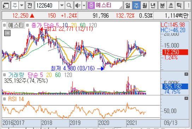Click the 120-period price moving average legend
This screenshot has height=129, width=192.
(x=93, y=25)
